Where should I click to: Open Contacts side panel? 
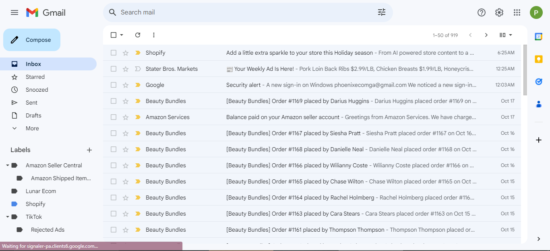coord(539,104)
